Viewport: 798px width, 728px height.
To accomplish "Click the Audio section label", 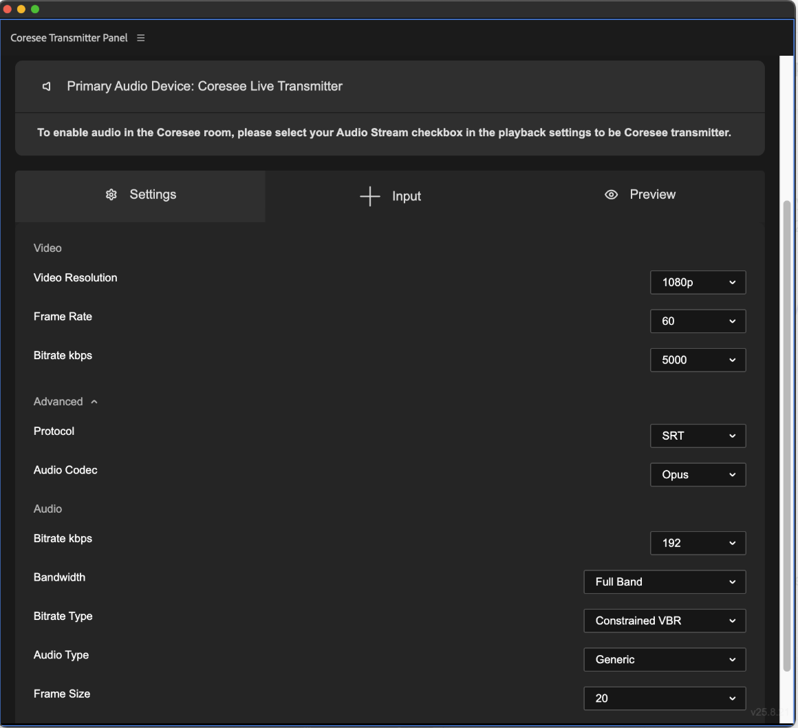I will coord(48,509).
